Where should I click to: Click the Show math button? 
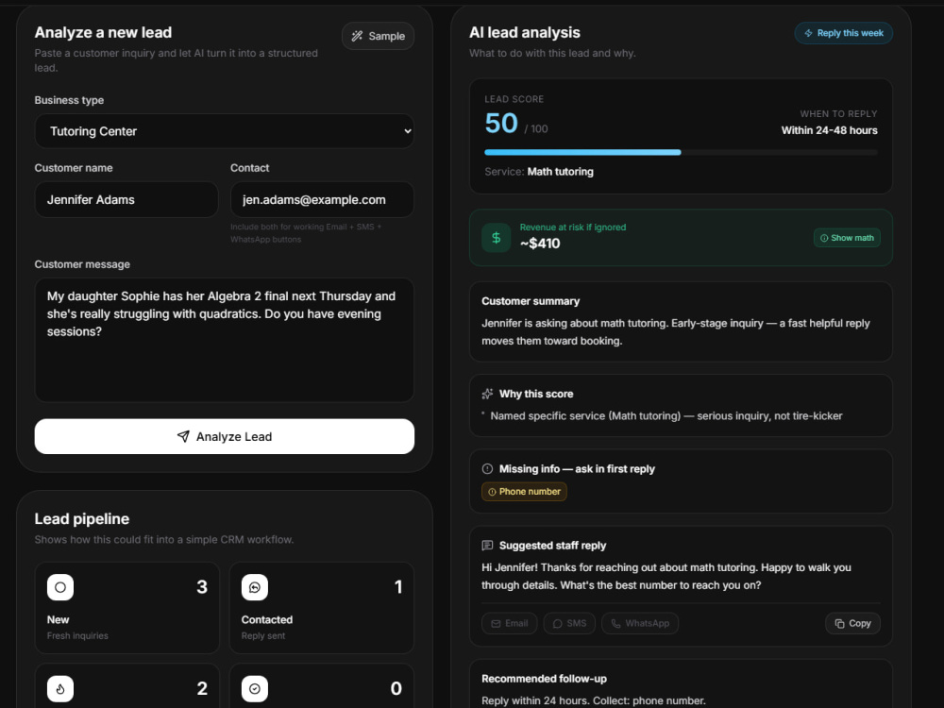point(847,238)
